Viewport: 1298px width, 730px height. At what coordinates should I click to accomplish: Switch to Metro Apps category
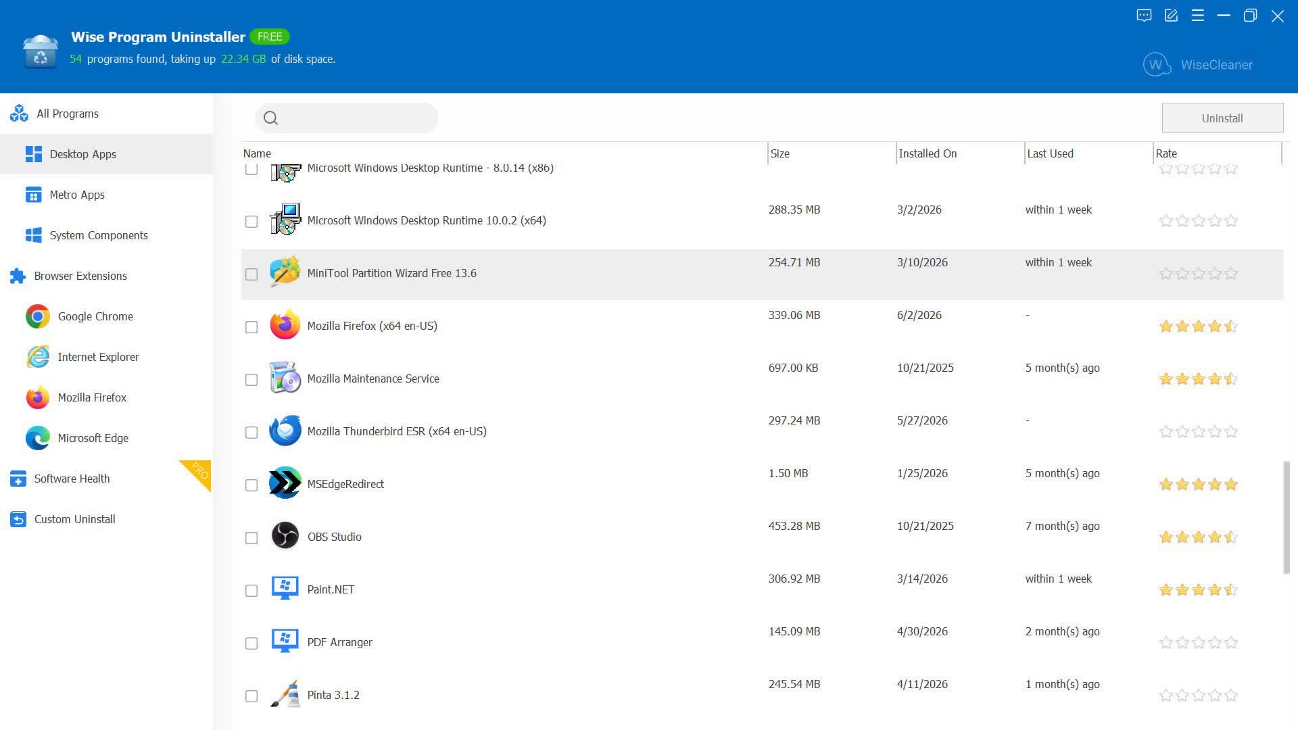point(106,195)
